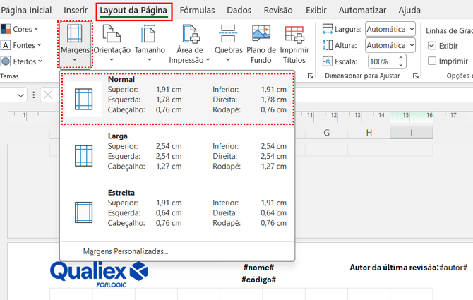This screenshot has height=300, width=473.
Task: Open the Margens dropdown button
Action: (74, 44)
